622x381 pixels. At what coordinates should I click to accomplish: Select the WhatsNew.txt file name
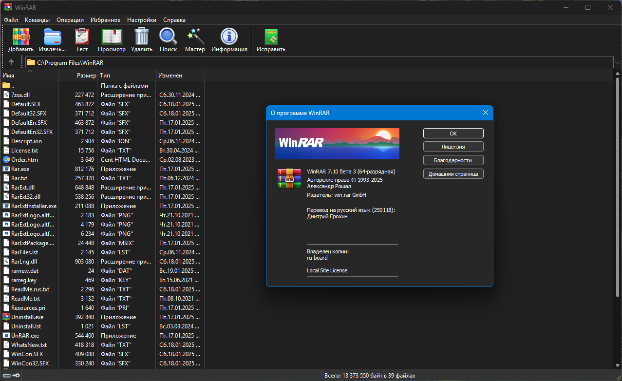pos(29,344)
